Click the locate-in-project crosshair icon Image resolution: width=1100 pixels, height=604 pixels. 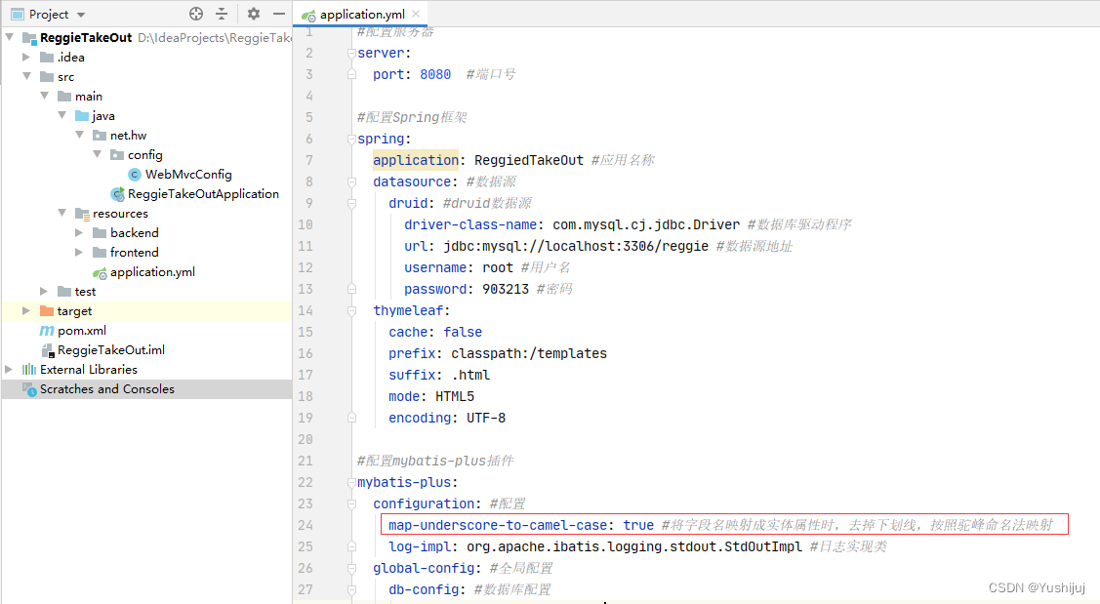(196, 14)
